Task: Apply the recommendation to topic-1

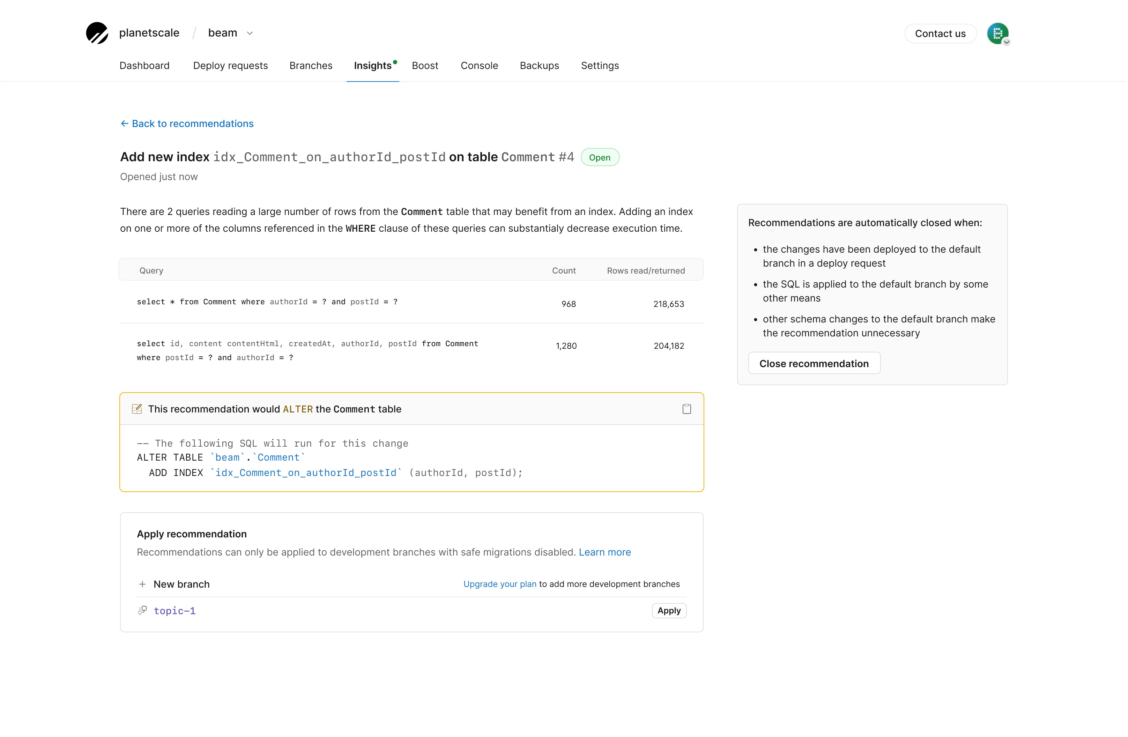Action: (669, 610)
